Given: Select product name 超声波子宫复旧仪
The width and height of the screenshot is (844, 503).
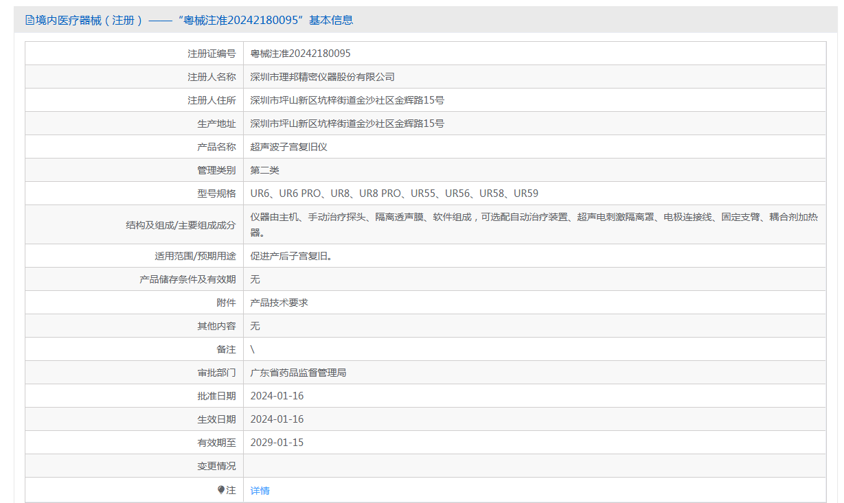Looking at the screenshot, I should (289, 147).
